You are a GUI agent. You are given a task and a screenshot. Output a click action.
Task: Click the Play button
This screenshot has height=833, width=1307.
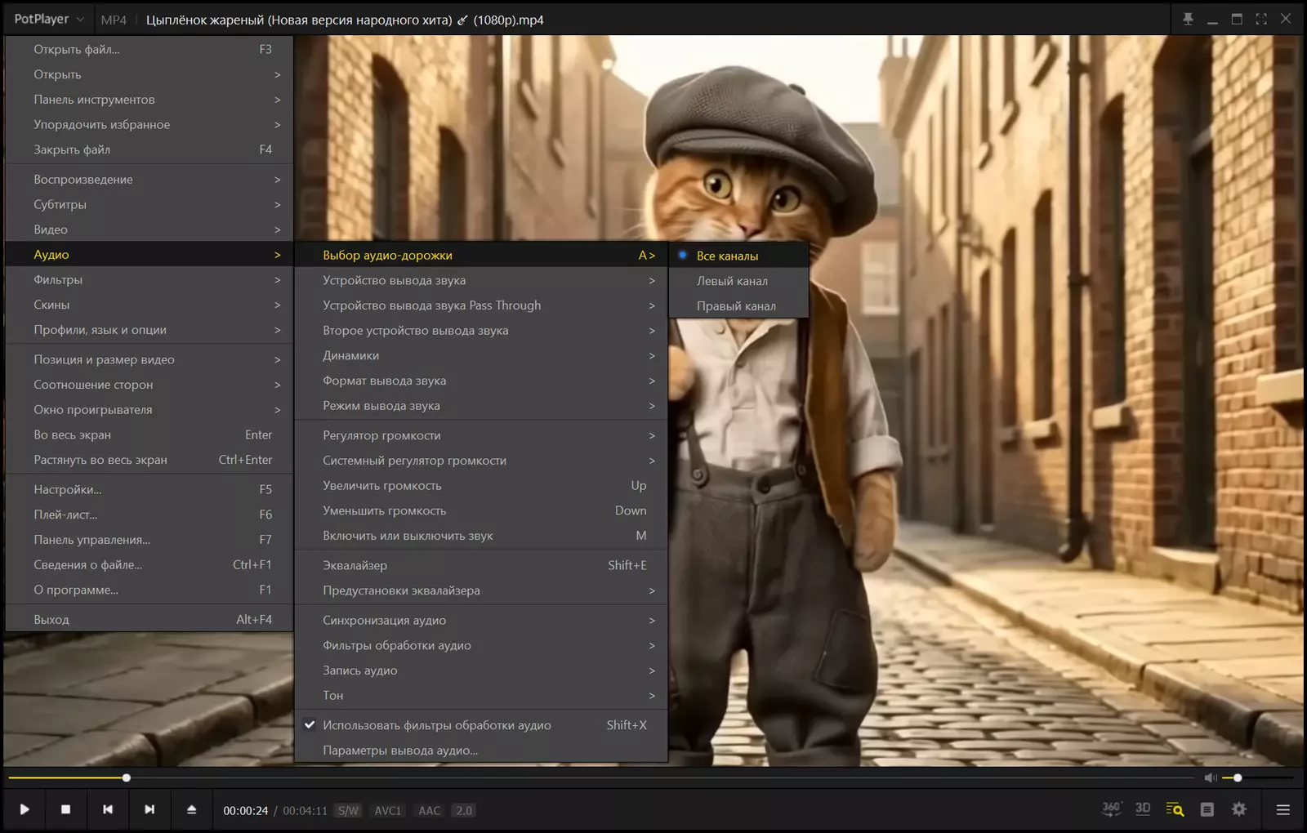25,809
